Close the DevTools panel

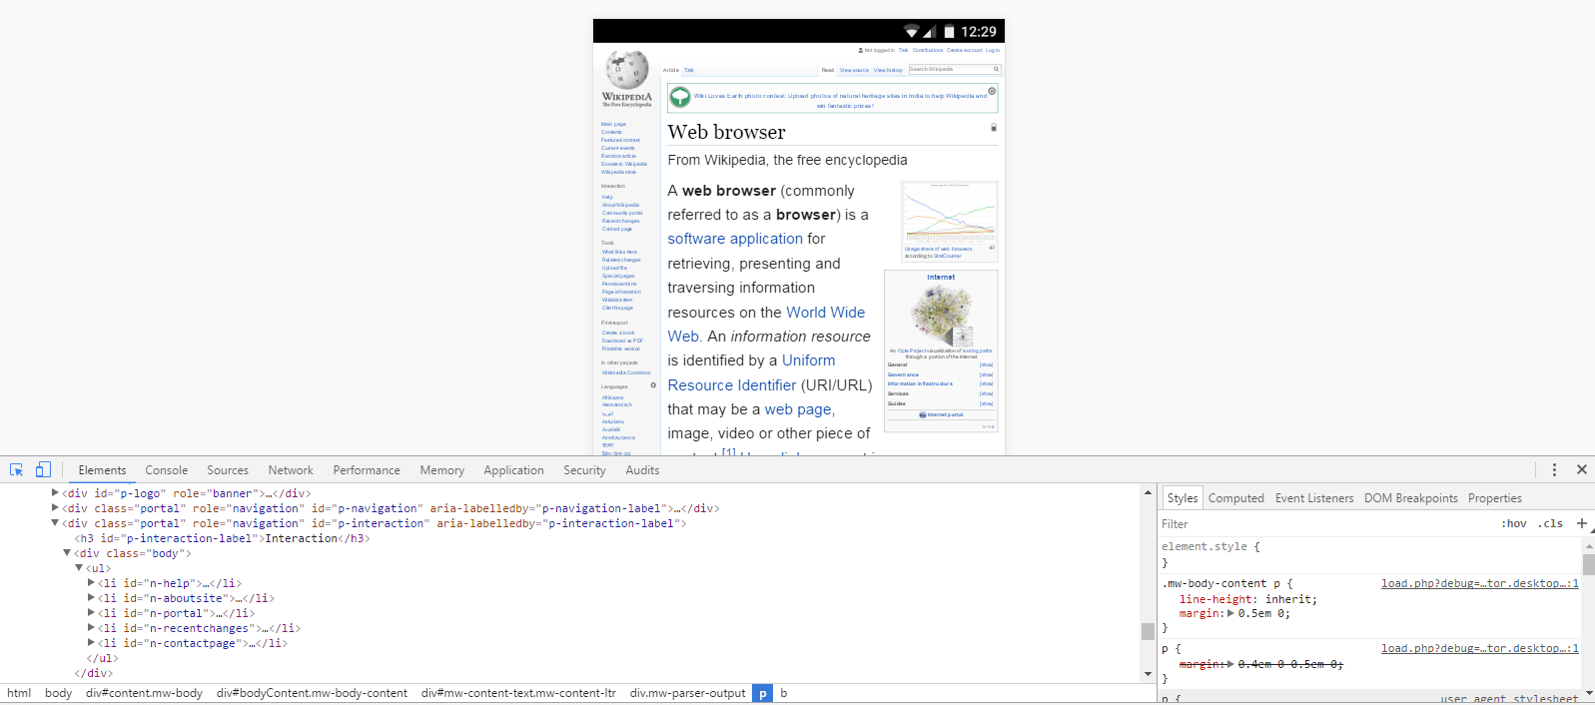point(1582,469)
